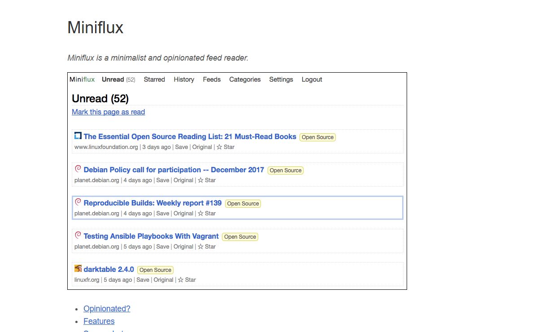538x332 pixels.
Task: Open 'Debian Policy call for participation' article
Action: (x=174, y=170)
